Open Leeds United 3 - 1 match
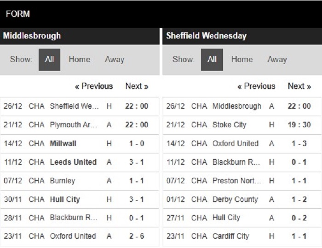The image size is (322, 248). pos(80,162)
